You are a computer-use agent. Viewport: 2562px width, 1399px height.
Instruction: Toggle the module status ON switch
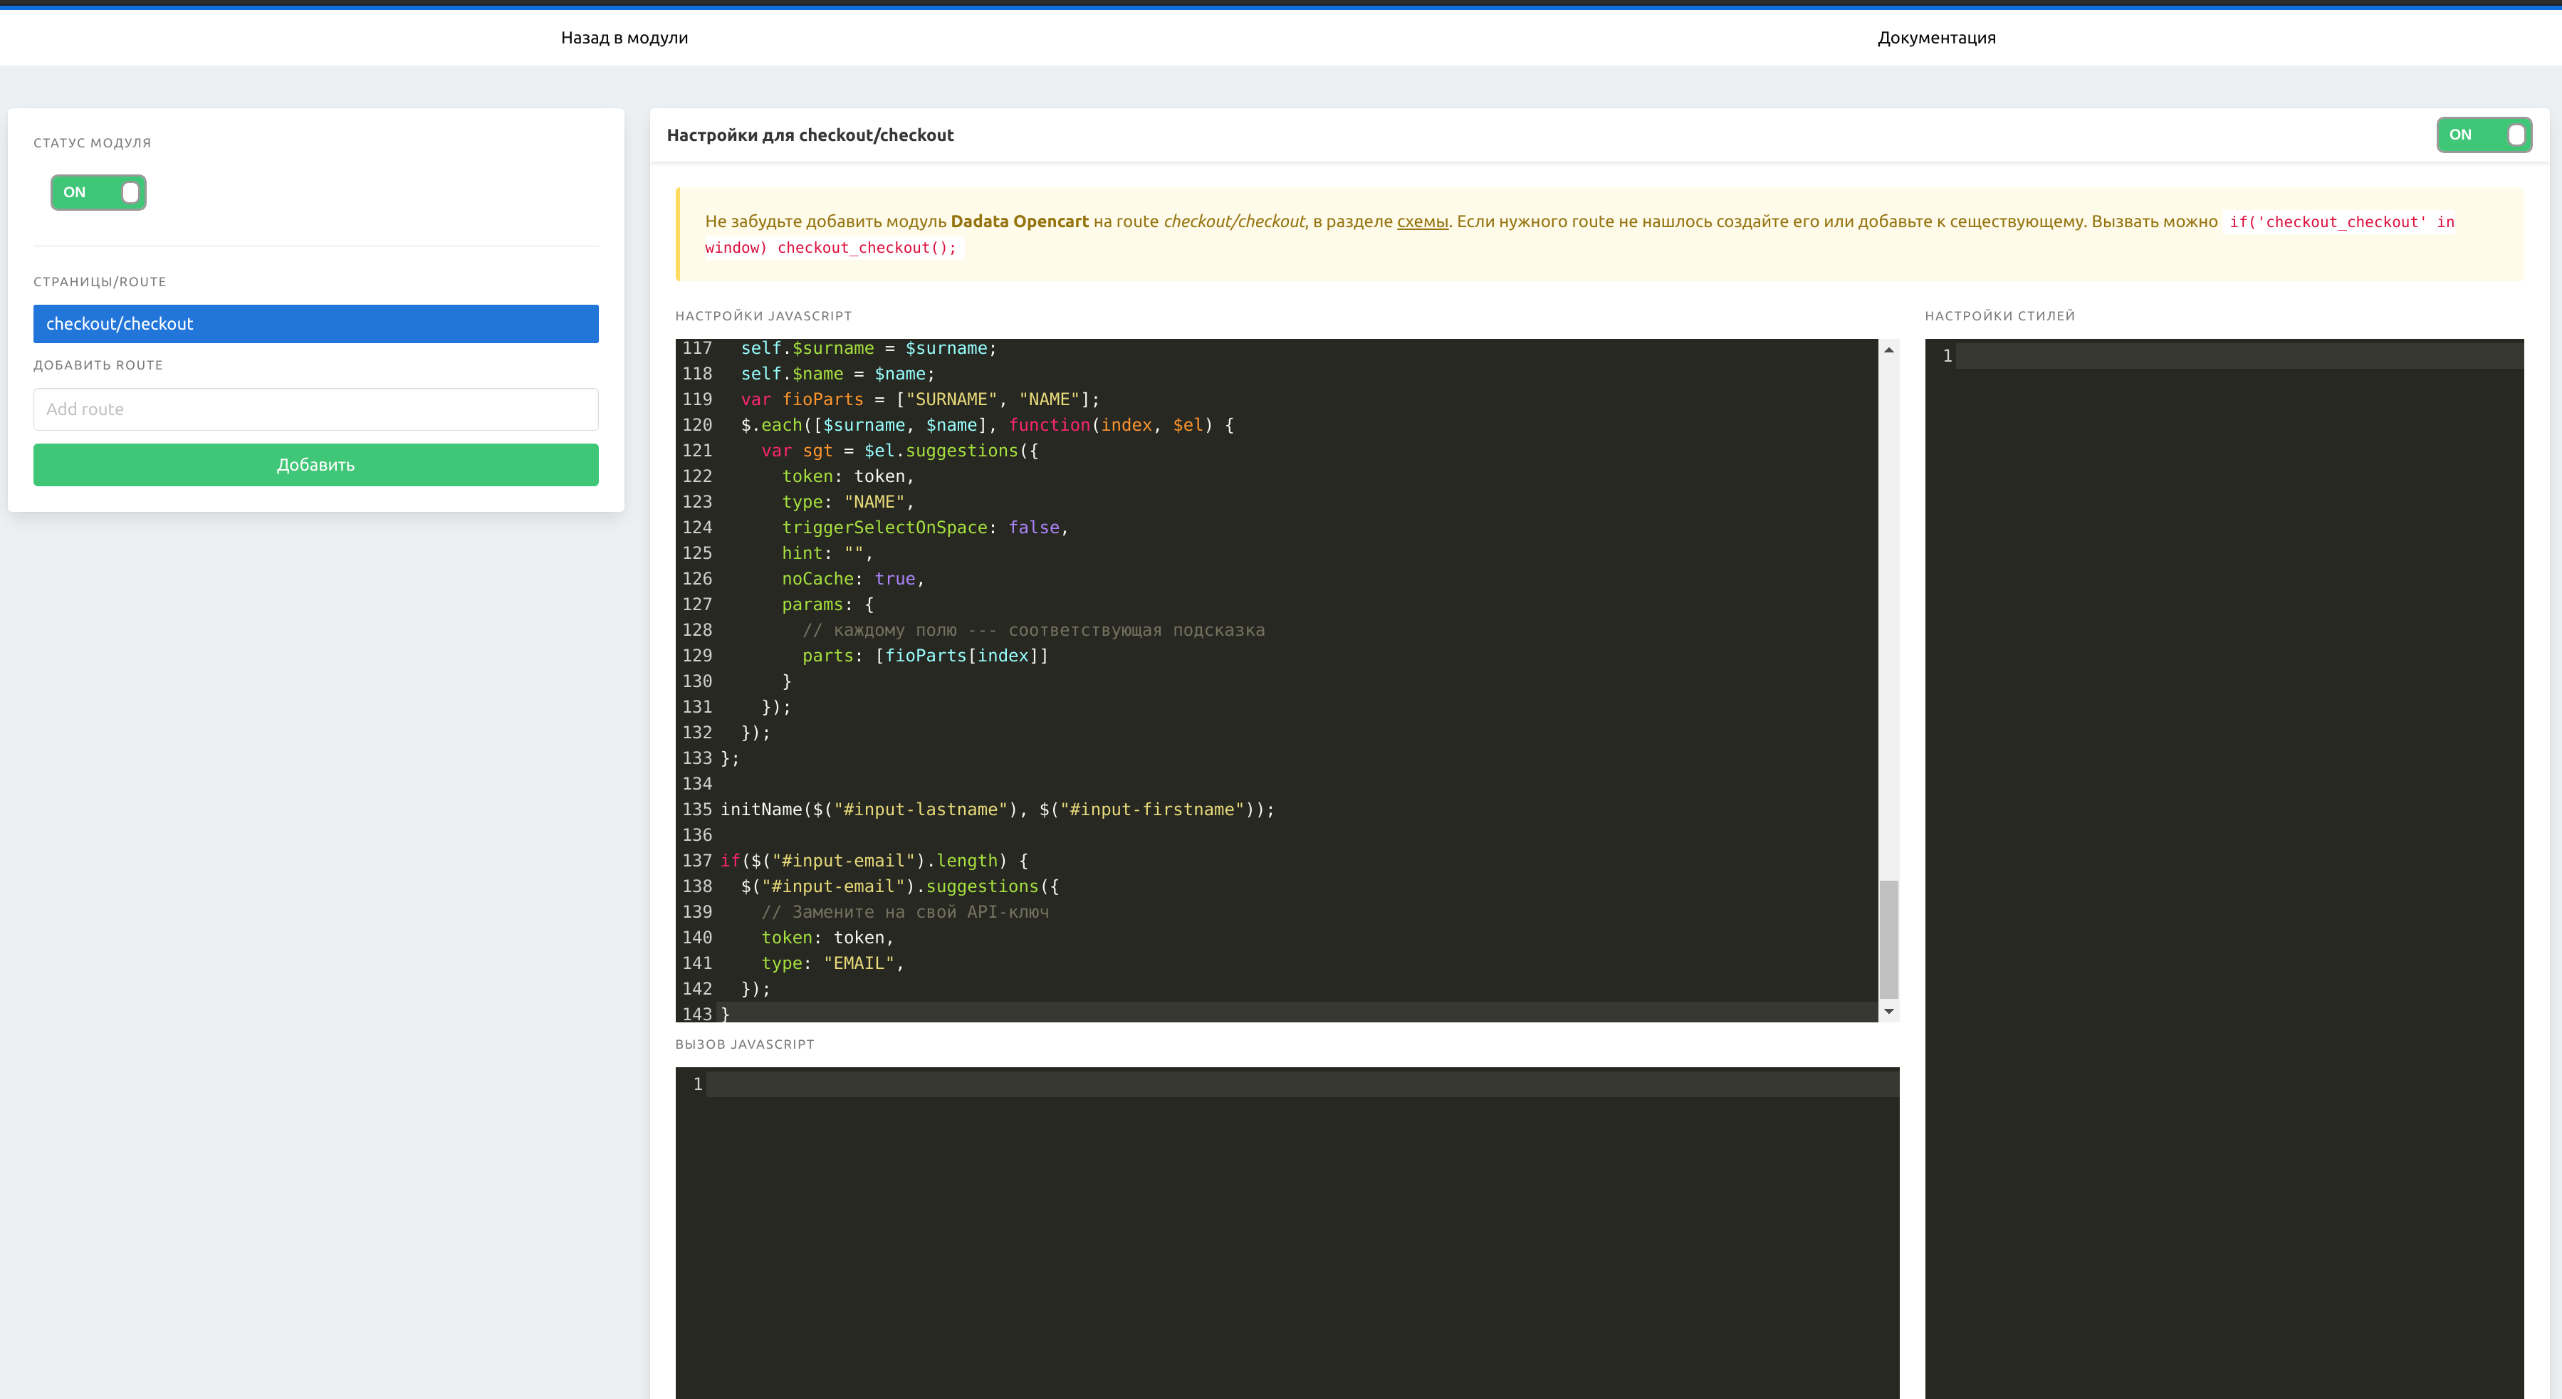[98, 192]
